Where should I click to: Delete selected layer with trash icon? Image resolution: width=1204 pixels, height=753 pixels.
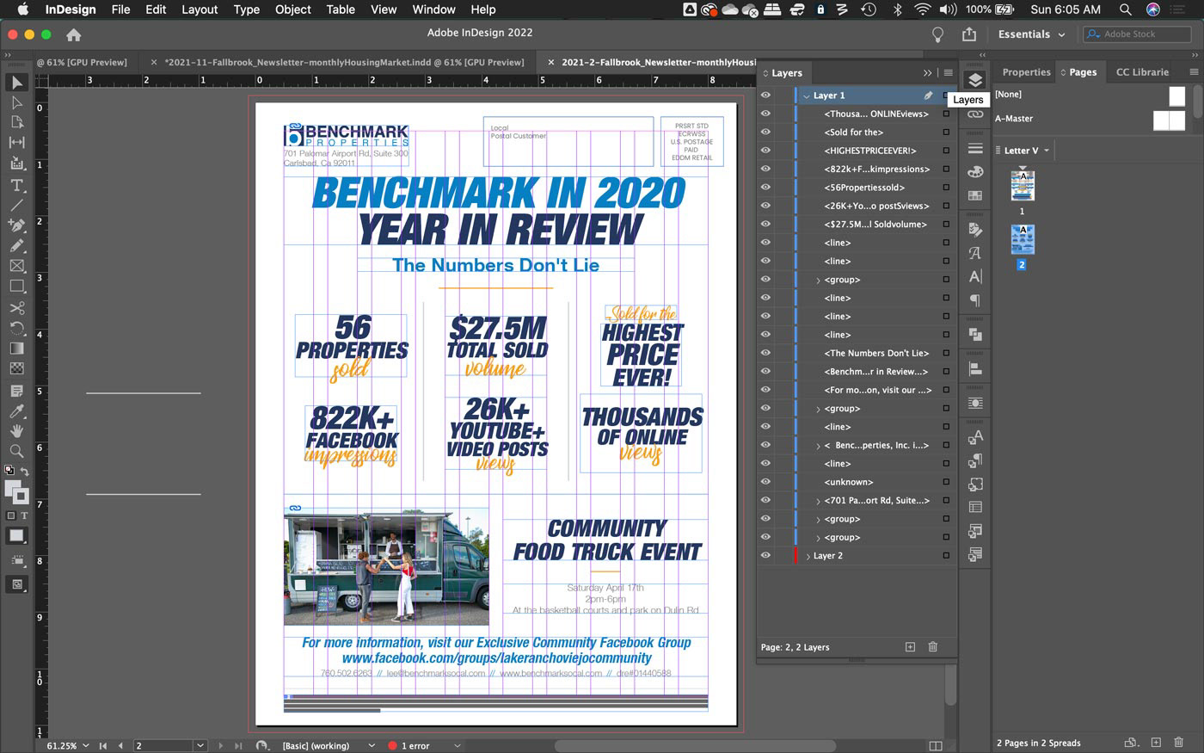(x=932, y=646)
